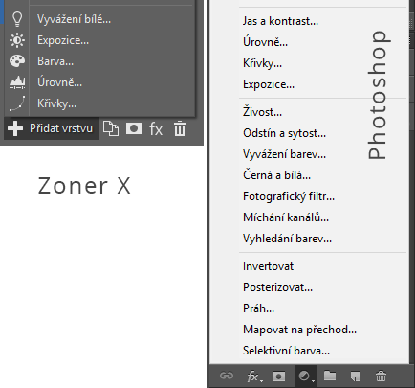Click the Photoshop link layers icon
The height and width of the screenshot is (388, 415).
(x=227, y=376)
